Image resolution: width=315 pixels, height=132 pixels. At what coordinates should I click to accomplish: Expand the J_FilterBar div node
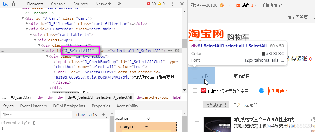tap(27, 24)
